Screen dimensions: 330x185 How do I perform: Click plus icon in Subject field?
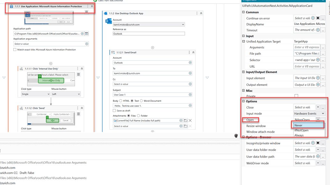[190, 95]
